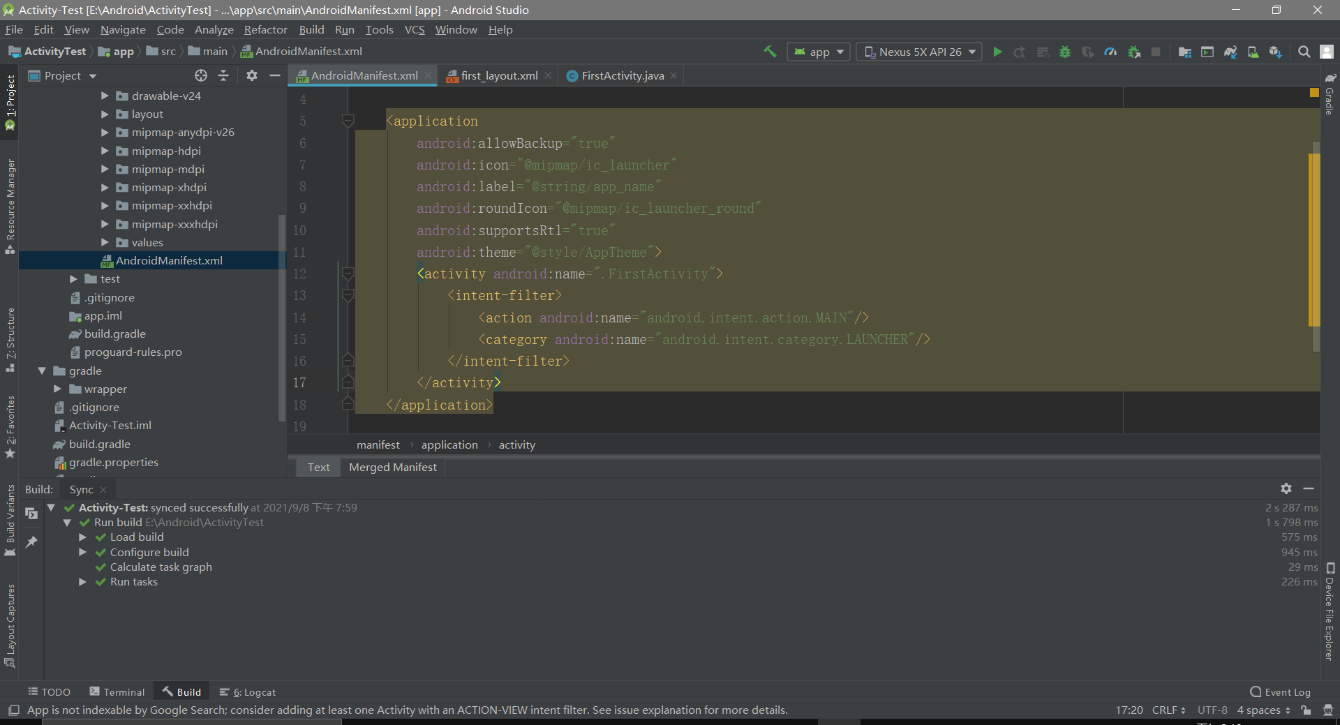Open the Project view selector dropdown
Viewport: 1340px width, 725px height.
pyautogui.click(x=63, y=75)
